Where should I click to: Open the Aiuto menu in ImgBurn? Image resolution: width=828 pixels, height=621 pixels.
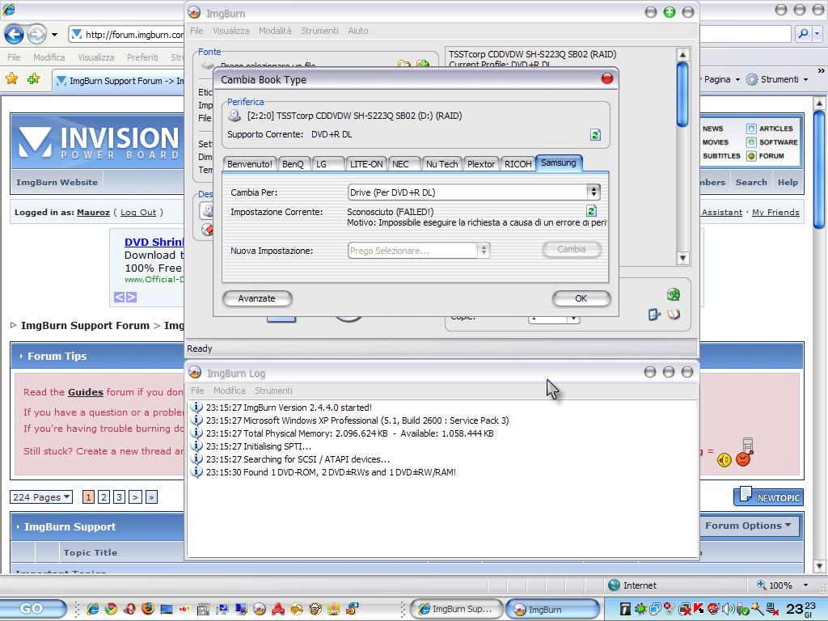[358, 32]
